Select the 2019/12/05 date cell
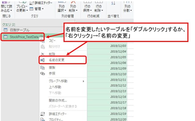Screen dimensions: 195x121 107,57
